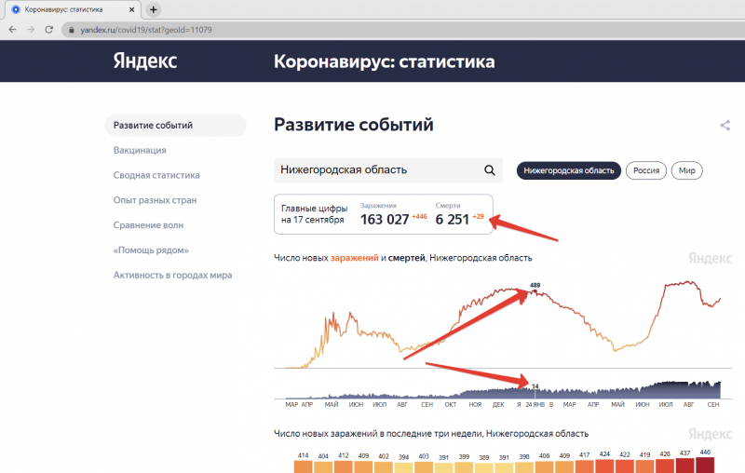
Task: Click the +446 infections increase
Action: tap(420, 217)
